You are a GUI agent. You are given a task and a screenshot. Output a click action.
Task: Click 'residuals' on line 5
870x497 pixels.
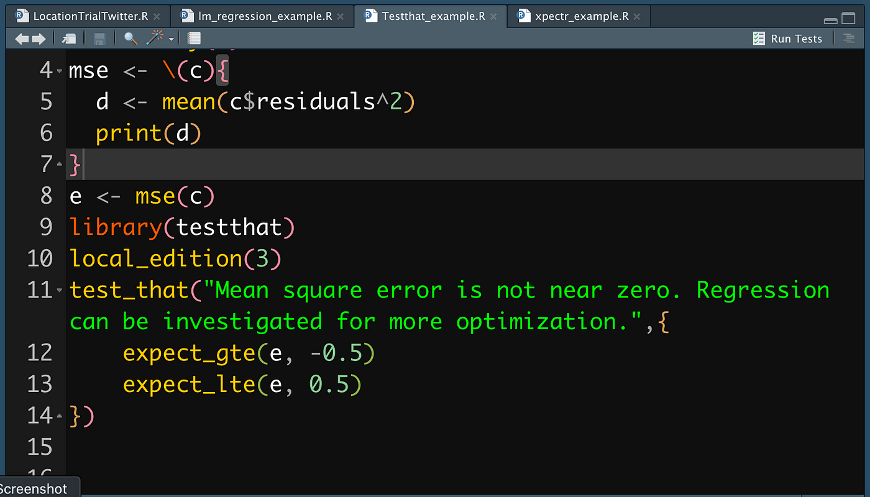point(315,101)
